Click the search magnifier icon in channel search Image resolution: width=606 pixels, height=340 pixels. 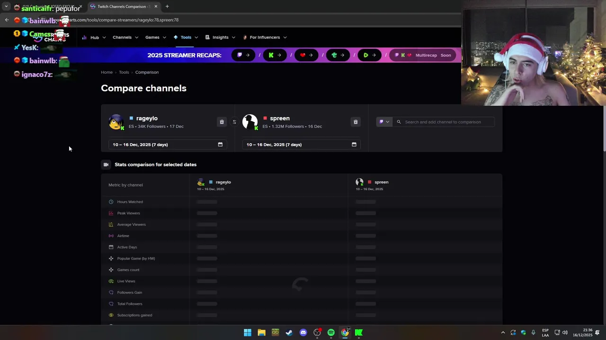click(x=399, y=122)
